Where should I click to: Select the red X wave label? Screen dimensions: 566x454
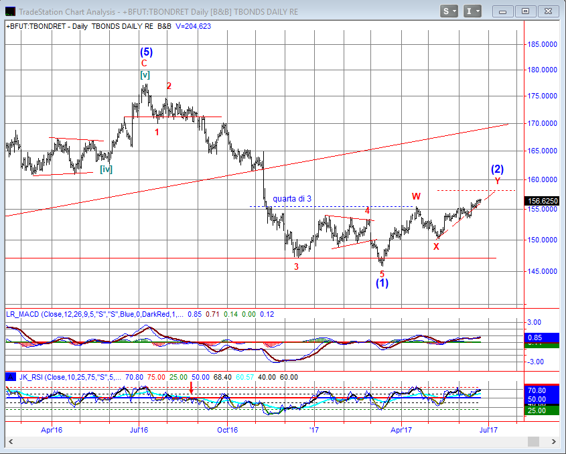[x=436, y=246]
